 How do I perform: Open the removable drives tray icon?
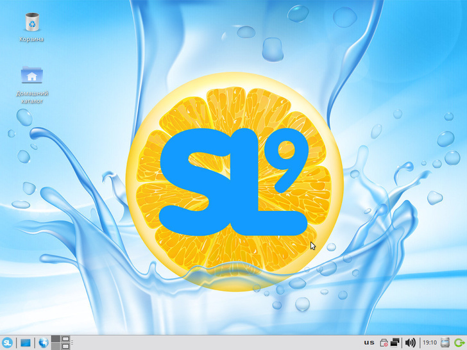point(445,343)
